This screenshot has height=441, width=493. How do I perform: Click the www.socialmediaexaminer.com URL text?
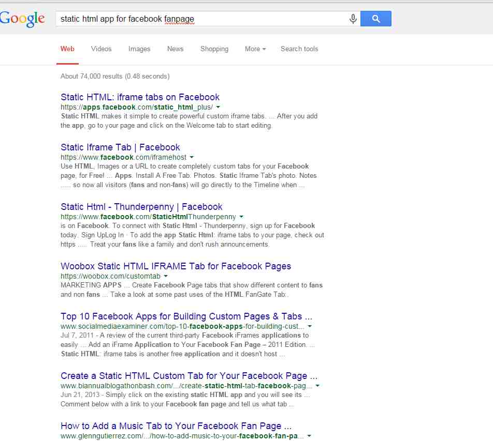[182, 326]
